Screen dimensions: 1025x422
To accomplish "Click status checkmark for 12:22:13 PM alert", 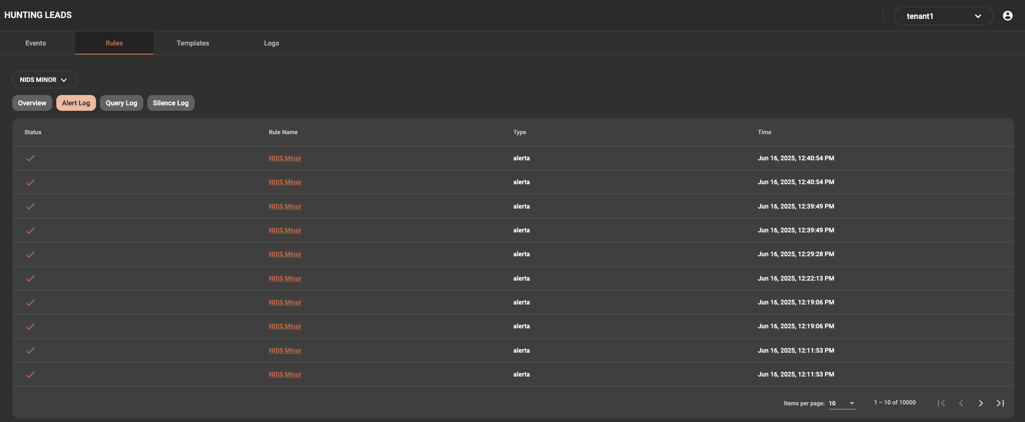I will 30,278.
